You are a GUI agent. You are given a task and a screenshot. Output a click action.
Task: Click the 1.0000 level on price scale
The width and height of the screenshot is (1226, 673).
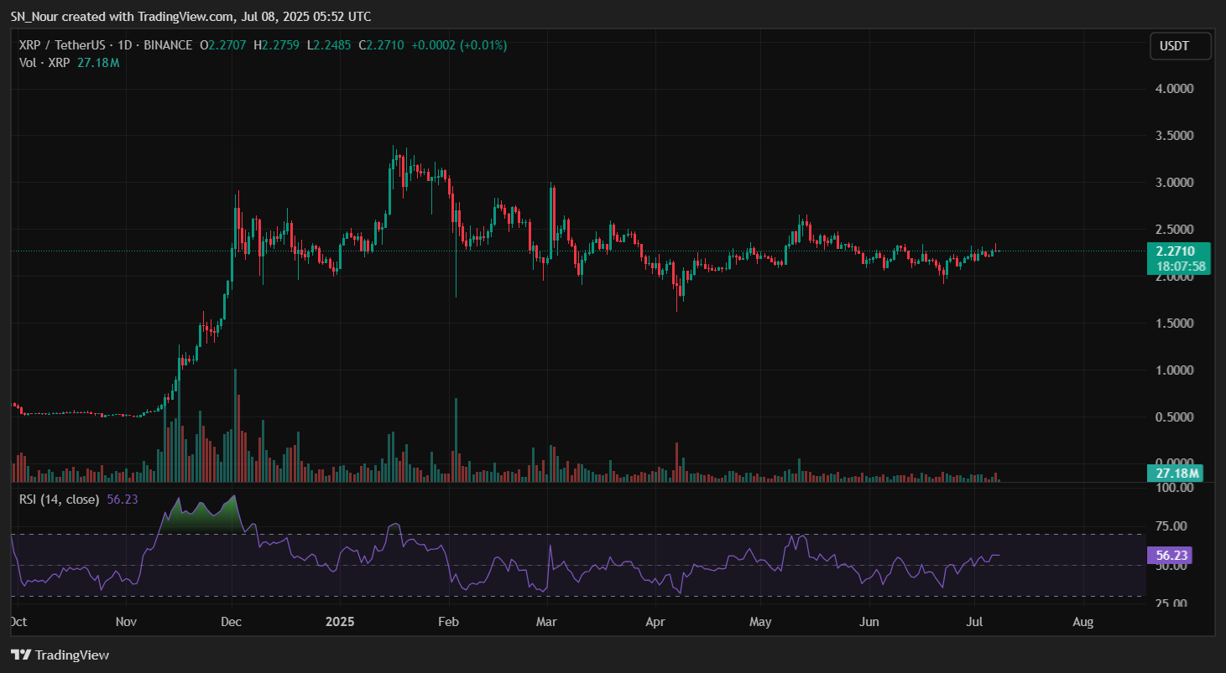(1176, 370)
